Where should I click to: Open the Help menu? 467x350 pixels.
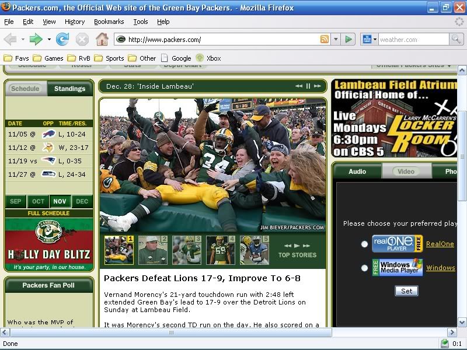(163, 22)
